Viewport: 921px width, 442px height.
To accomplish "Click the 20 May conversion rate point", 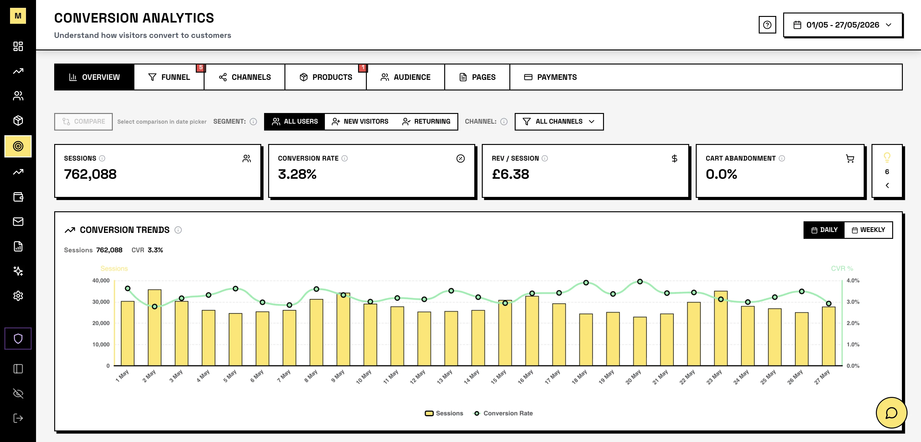I will pyautogui.click(x=640, y=281).
